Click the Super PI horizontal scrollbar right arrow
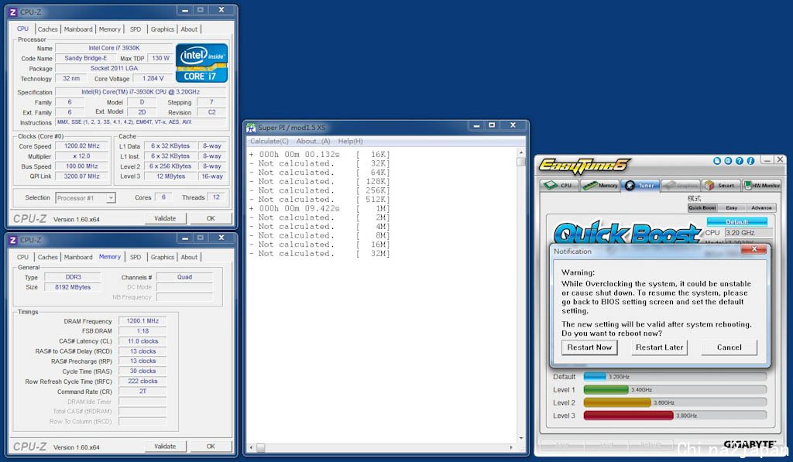Image resolution: width=793 pixels, height=462 pixels. [511, 447]
